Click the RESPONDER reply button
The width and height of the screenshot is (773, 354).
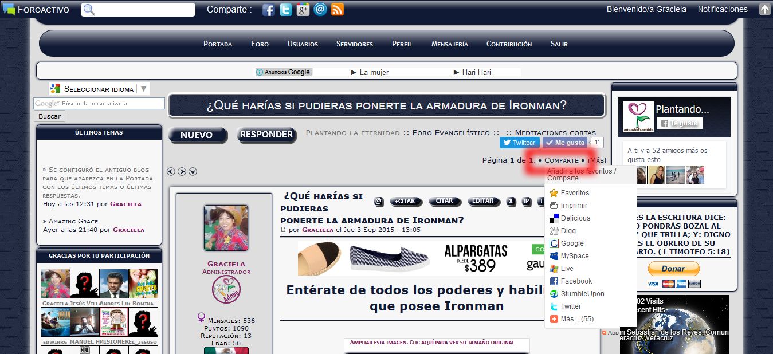click(266, 135)
